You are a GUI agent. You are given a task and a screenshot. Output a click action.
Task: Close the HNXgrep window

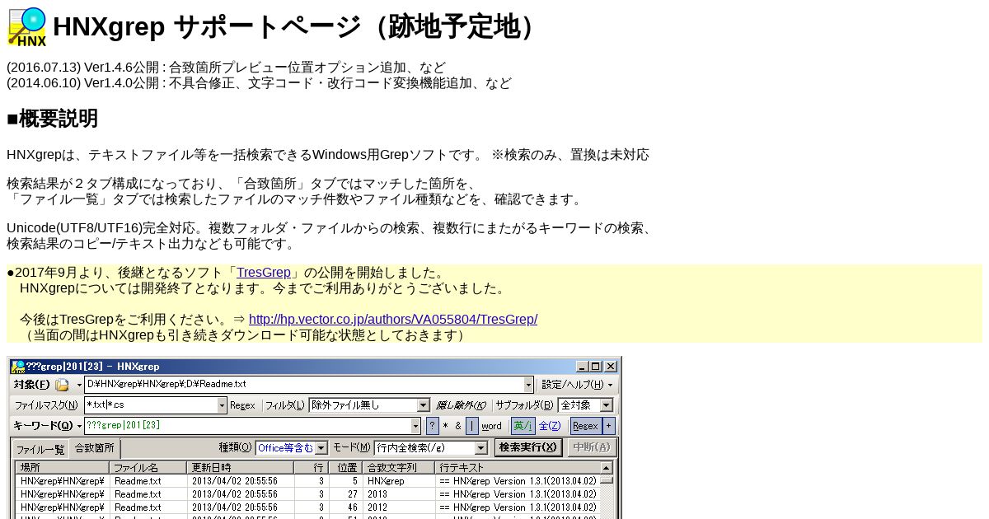(611, 367)
